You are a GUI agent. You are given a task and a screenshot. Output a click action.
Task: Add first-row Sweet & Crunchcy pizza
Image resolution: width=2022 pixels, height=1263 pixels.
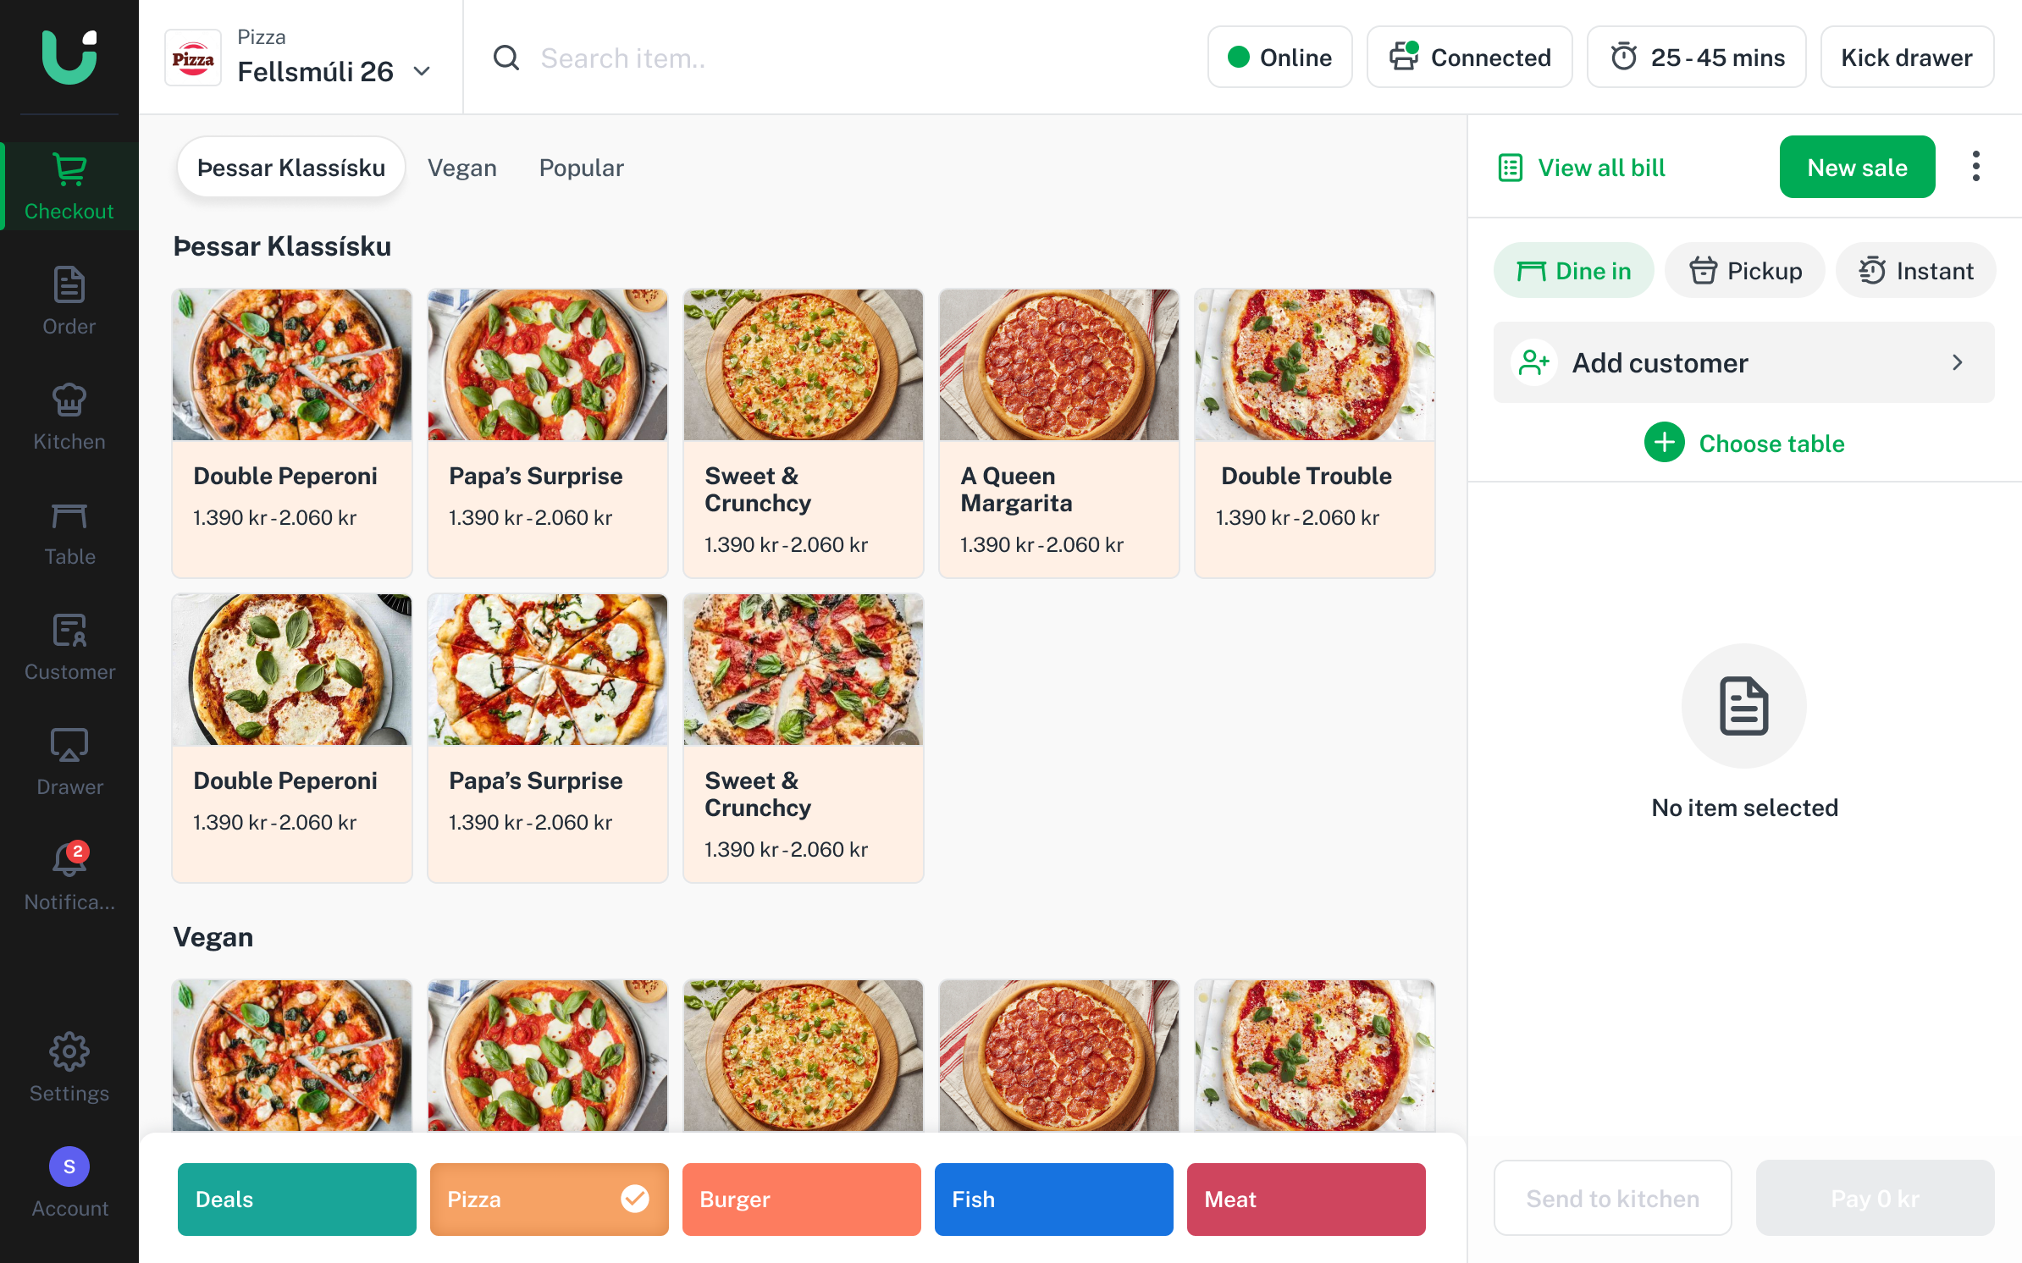tap(803, 433)
